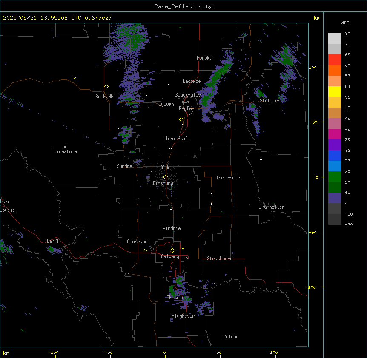This screenshot has height=358, width=367.
Task: Select the ThreeHills label
Action: pyautogui.click(x=229, y=178)
